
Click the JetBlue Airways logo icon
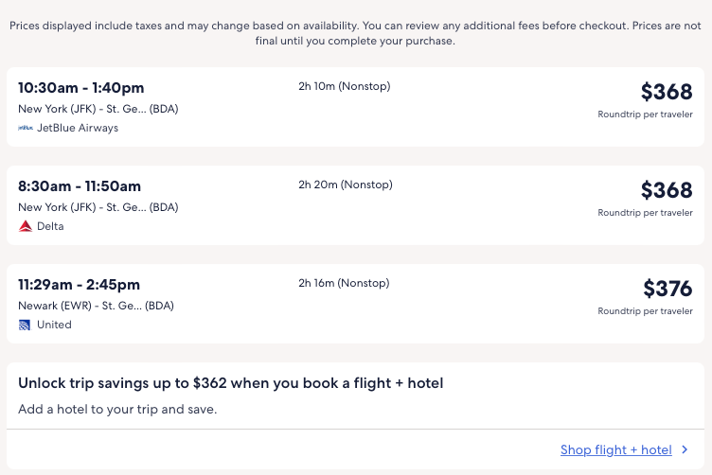pos(26,128)
